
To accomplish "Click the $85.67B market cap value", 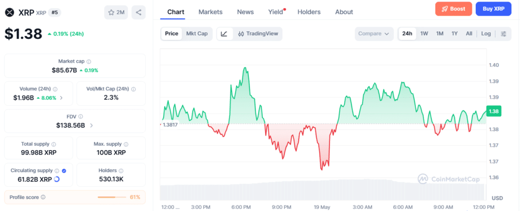I will [64, 70].
